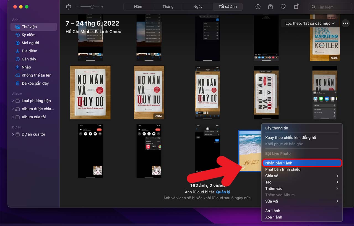Click the Tìm kiếm search field
The width and height of the screenshot is (354, 226).
pyautogui.click(x=330, y=7)
